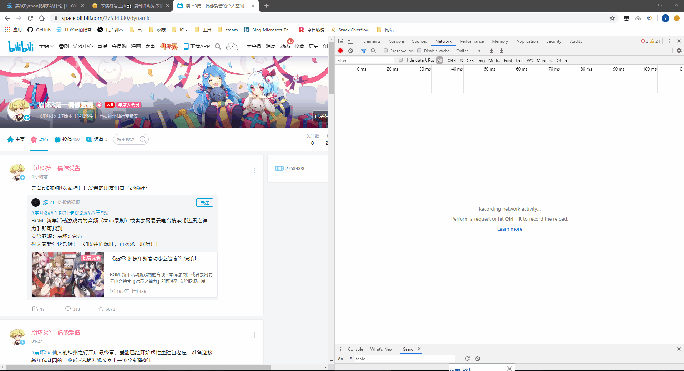This screenshot has width=684, height=371.
Task: Open the 下载APP link
Action: pyautogui.click(x=197, y=46)
